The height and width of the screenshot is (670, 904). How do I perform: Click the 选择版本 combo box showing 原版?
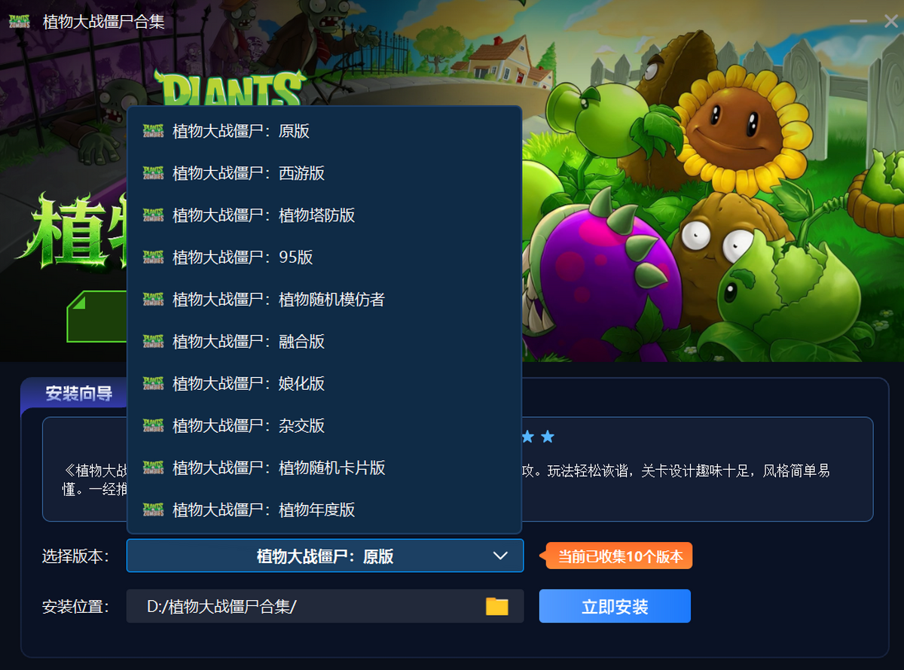(x=325, y=556)
